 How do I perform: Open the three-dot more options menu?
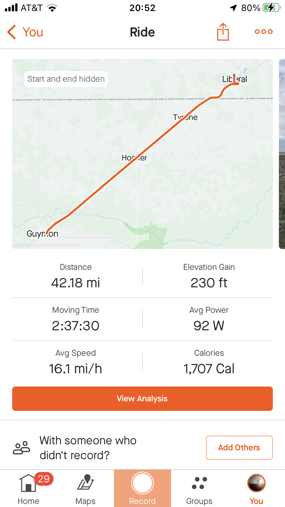(264, 32)
